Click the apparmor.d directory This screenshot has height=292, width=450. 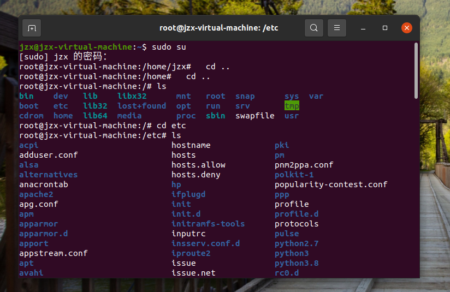click(x=44, y=234)
